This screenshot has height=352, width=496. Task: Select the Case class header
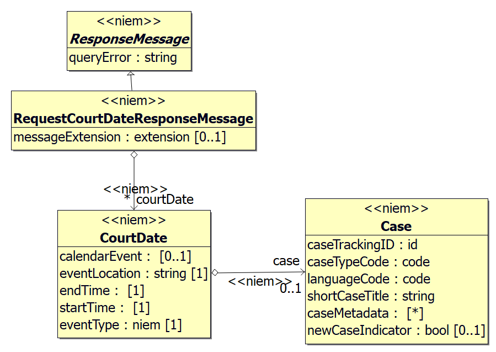pos(396,226)
